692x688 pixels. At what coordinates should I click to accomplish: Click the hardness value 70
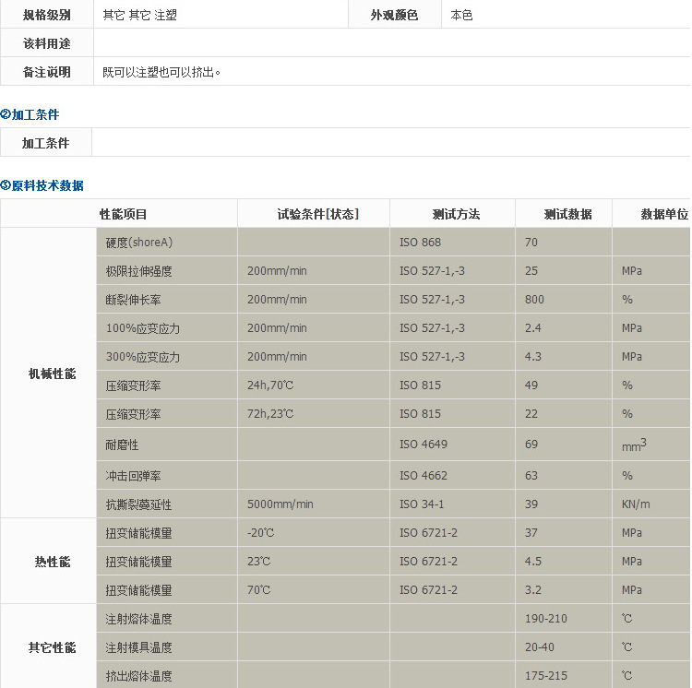(x=531, y=243)
